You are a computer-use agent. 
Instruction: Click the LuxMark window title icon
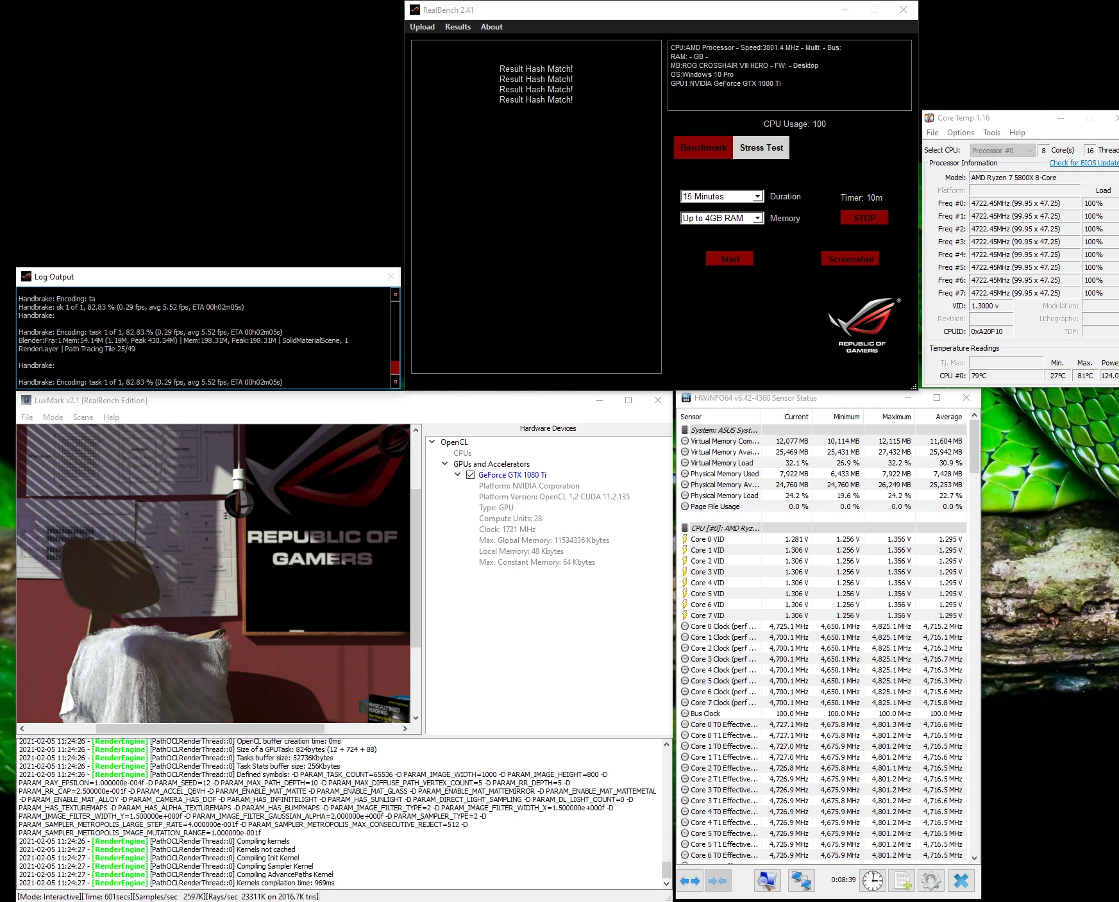point(26,400)
